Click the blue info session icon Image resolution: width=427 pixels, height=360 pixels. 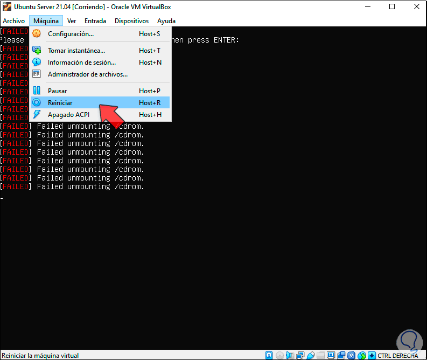click(x=37, y=62)
